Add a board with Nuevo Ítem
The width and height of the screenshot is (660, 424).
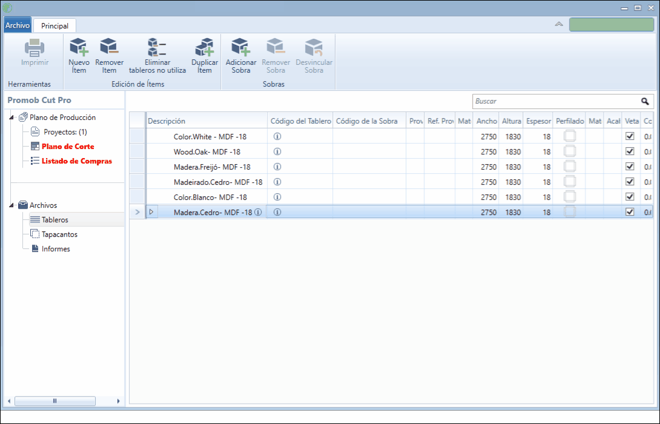79,56
